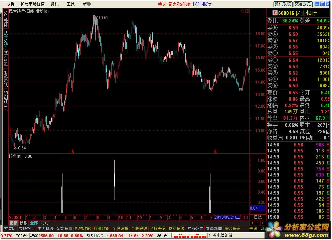Open the 关联报价 bottom tab

[27, 229]
